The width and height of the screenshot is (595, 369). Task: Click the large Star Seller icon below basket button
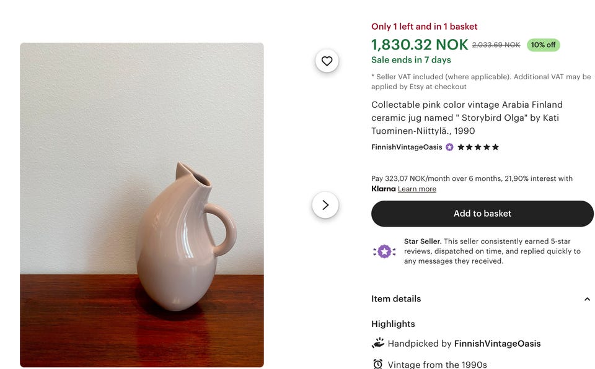click(384, 251)
